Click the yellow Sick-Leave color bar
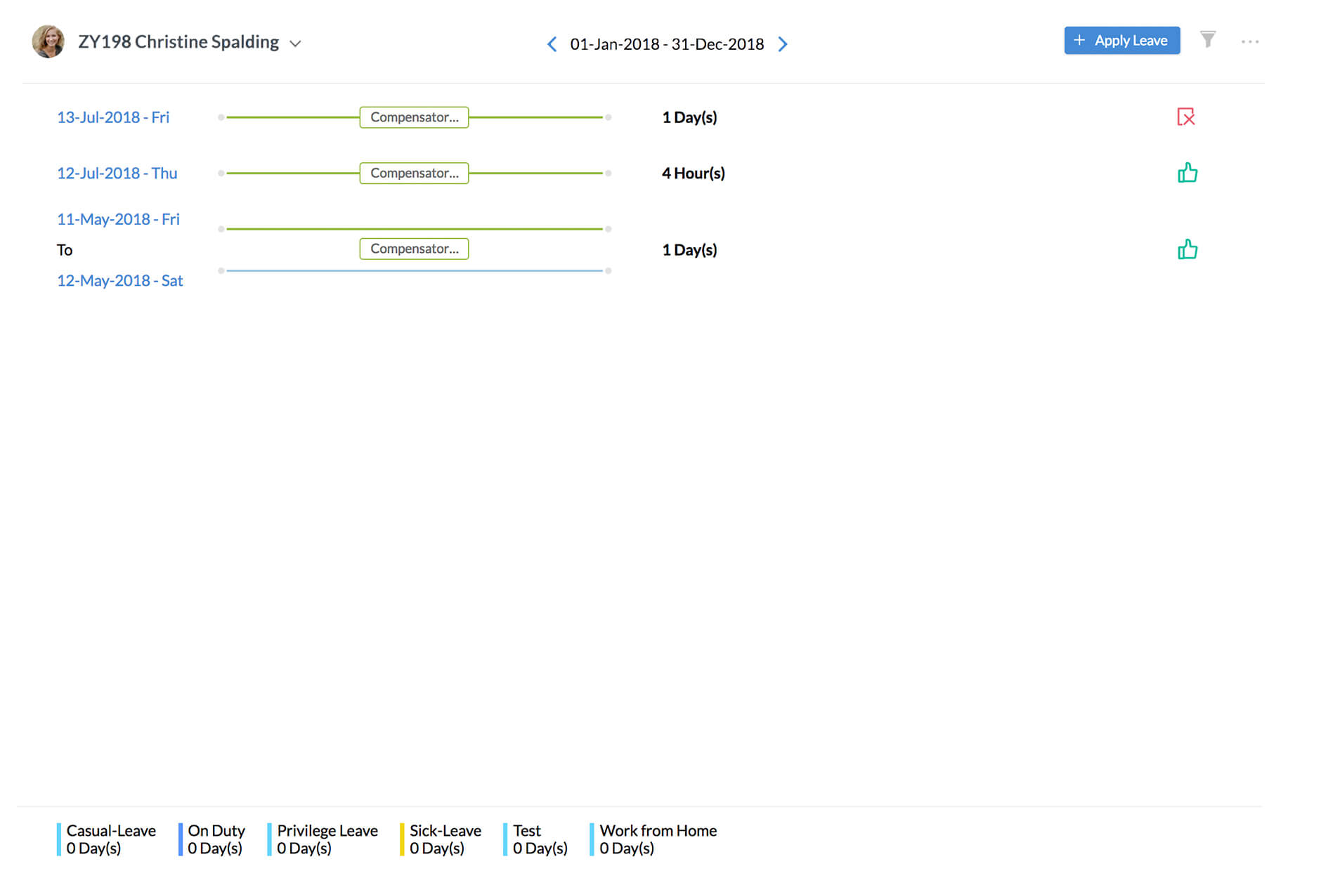Image resolution: width=1321 pixels, height=878 pixels. (x=401, y=839)
